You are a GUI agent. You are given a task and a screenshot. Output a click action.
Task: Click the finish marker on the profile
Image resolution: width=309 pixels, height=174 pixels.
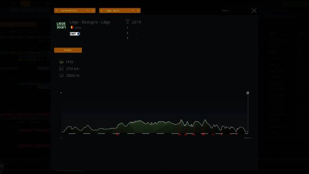point(248,93)
